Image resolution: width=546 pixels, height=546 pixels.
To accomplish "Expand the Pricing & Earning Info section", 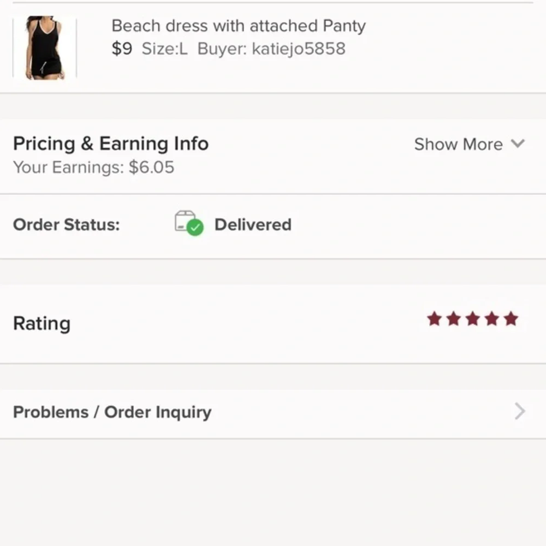I will [111, 144].
